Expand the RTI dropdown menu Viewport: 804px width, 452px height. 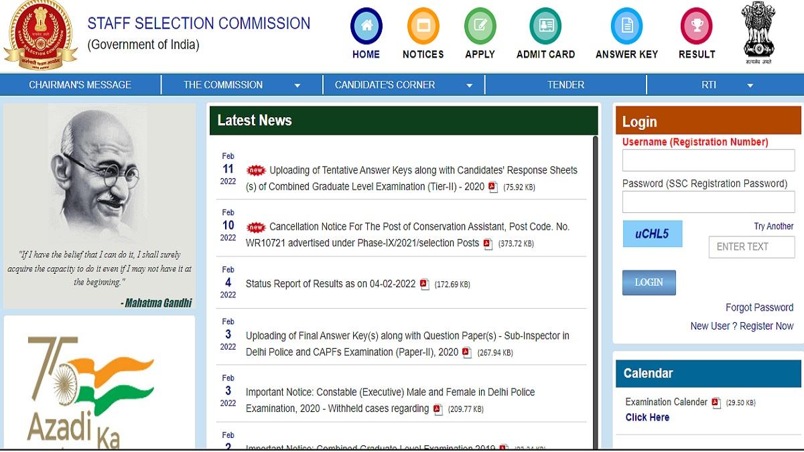(x=750, y=86)
